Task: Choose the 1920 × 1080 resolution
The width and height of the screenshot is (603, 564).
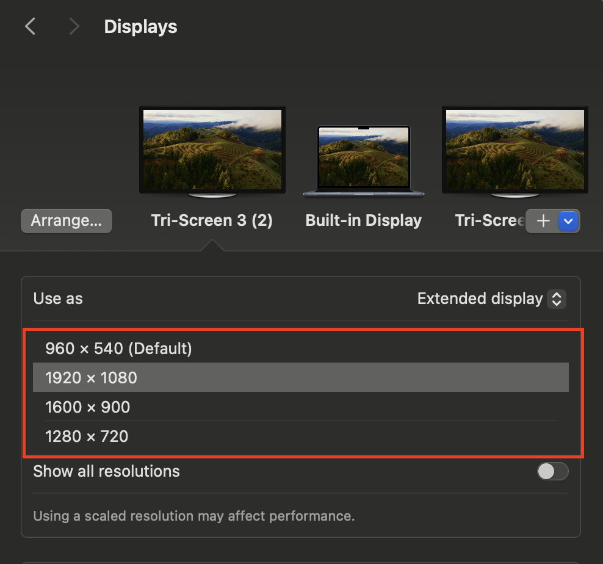Action: [91, 378]
